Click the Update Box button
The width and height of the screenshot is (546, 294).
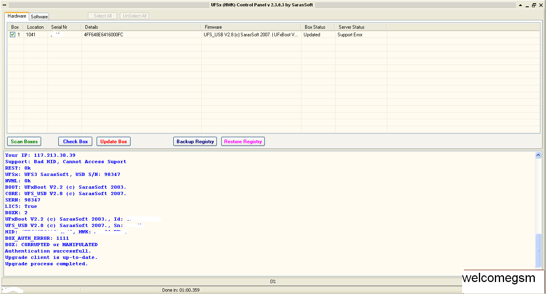114,142
